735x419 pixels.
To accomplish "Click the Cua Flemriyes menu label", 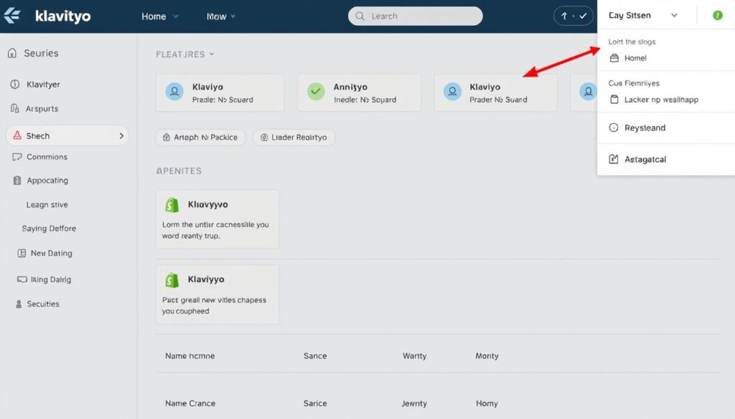I will (x=634, y=83).
